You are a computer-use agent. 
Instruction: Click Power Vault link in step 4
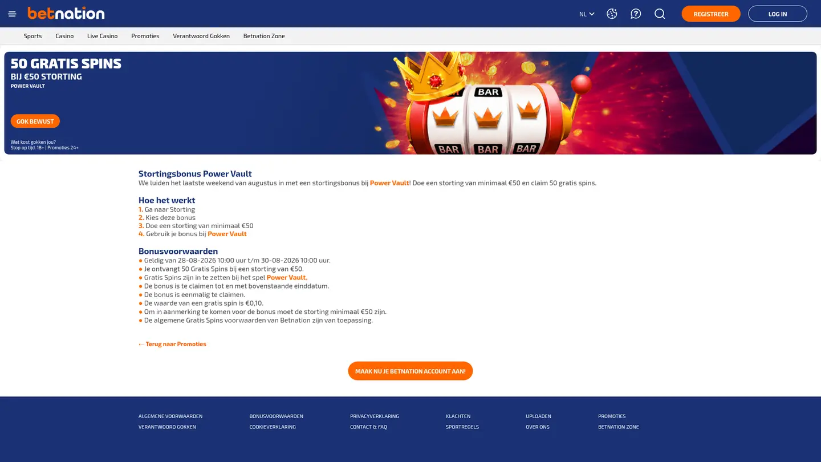pyautogui.click(x=227, y=234)
